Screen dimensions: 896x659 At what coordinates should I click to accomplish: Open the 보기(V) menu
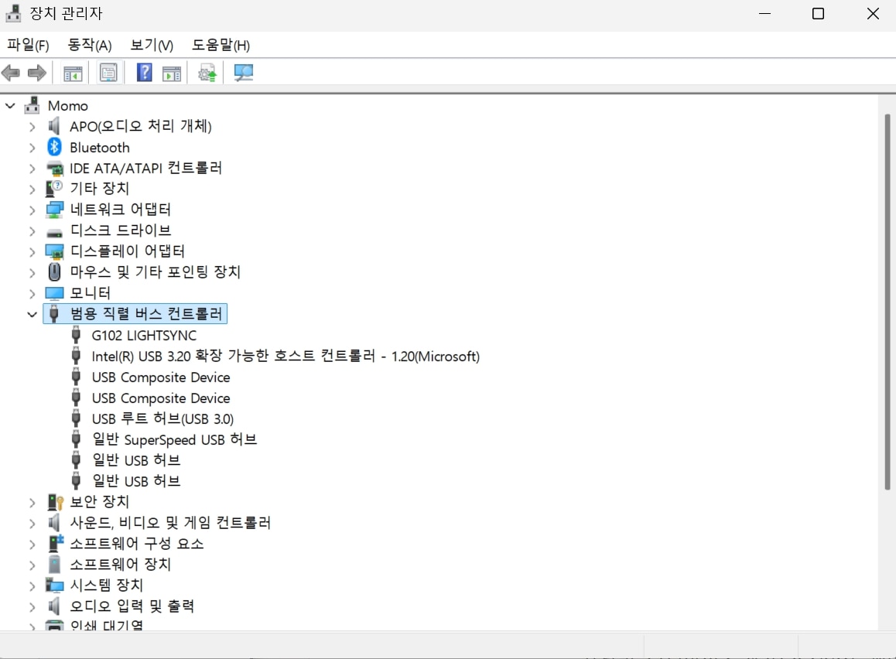tap(152, 45)
